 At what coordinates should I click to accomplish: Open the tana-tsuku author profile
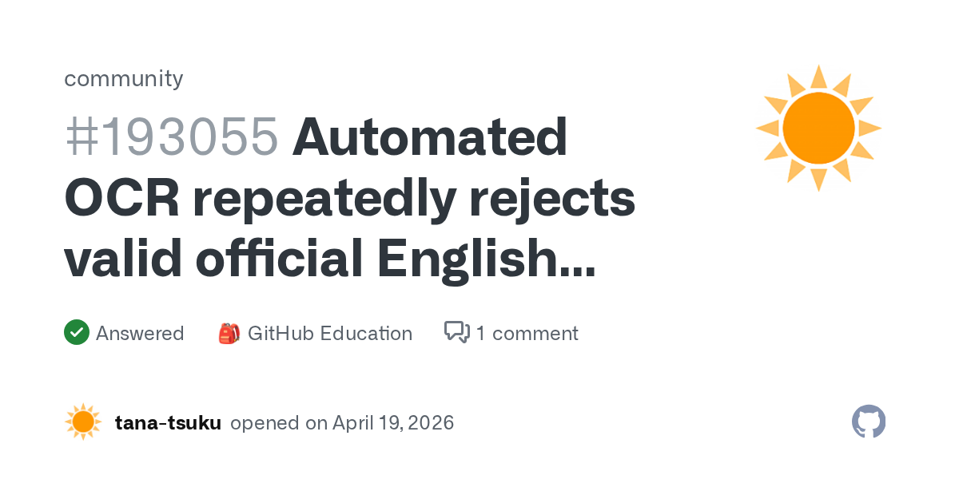point(168,422)
